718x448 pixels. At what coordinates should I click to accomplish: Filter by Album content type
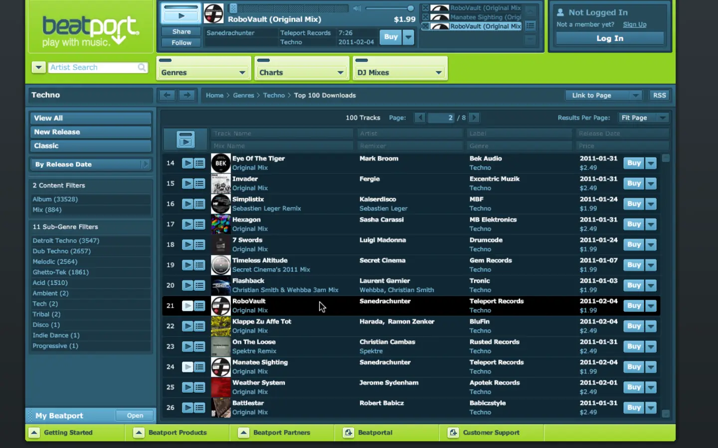tap(55, 199)
